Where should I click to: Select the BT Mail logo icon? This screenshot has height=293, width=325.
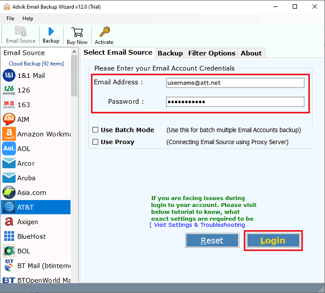click(x=9, y=266)
